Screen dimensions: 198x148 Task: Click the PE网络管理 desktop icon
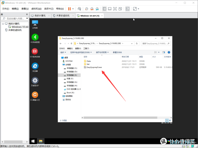click(35, 38)
